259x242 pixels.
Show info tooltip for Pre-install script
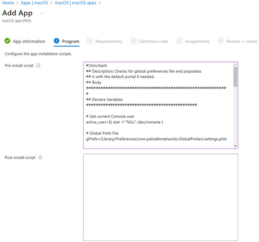(x=38, y=65)
